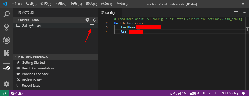Split the editor to the right
The width and height of the screenshot is (249, 96).
point(236,12)
